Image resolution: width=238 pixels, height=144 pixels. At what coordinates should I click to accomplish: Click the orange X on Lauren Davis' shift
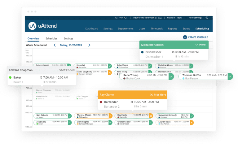point(192,123)
